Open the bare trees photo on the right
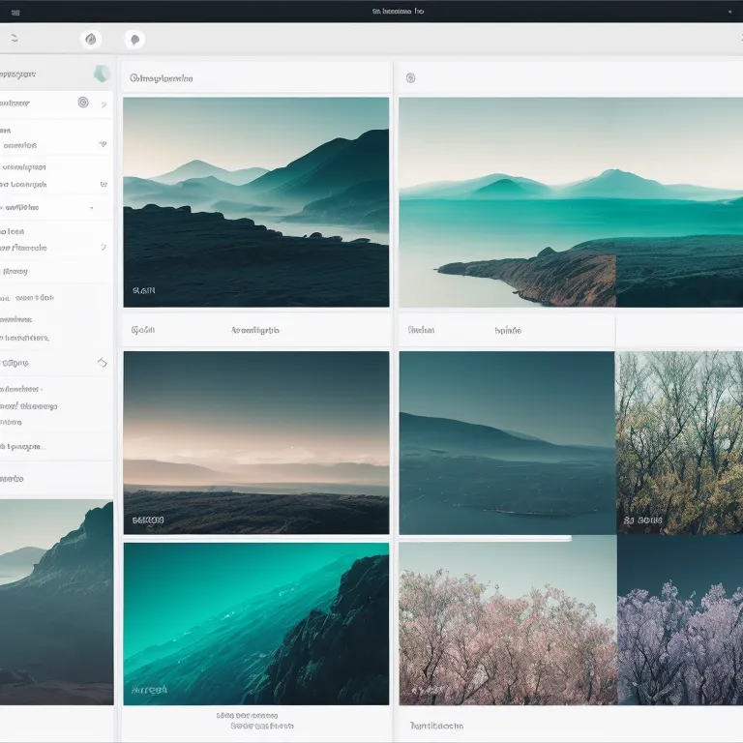 (679, 442)
